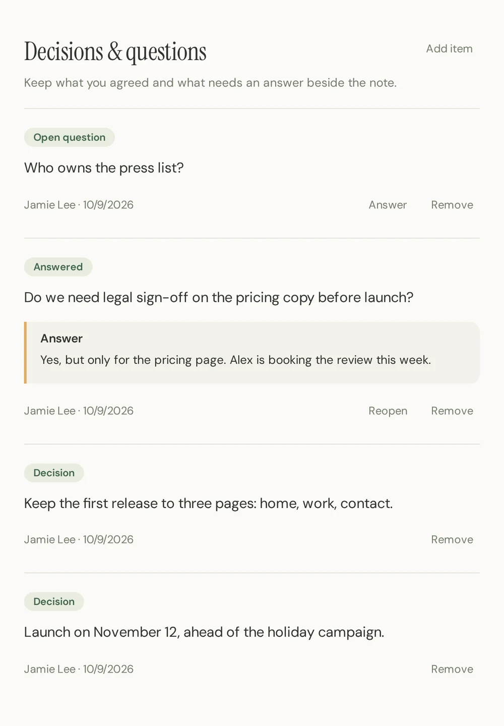Remove the three pages decision
Viewport: 504px width, 726px height.
pos(452,539)
